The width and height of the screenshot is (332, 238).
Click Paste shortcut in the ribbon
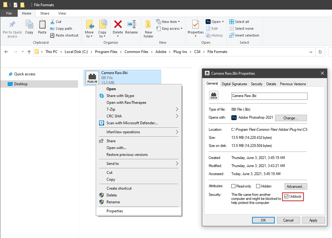tap(64, 35)
